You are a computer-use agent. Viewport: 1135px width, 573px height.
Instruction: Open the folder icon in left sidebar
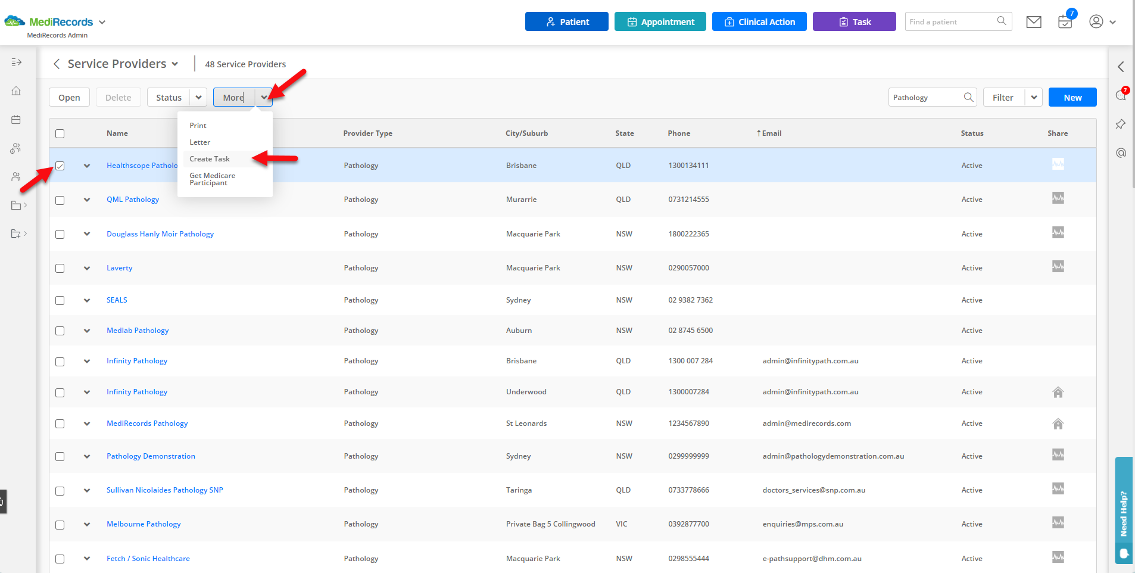click(x=16, y=205)
